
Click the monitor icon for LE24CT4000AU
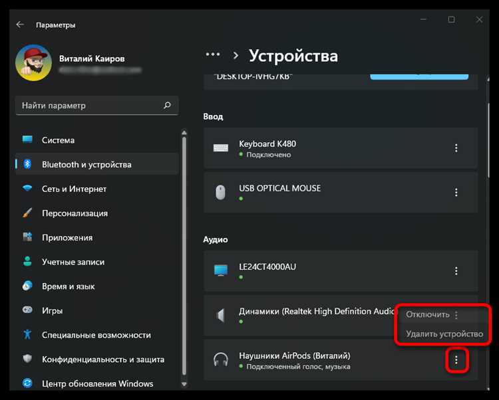coord(220,270)
